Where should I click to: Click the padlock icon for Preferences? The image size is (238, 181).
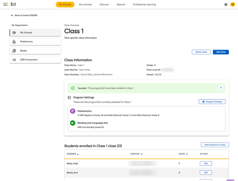(x=14, y=41)
